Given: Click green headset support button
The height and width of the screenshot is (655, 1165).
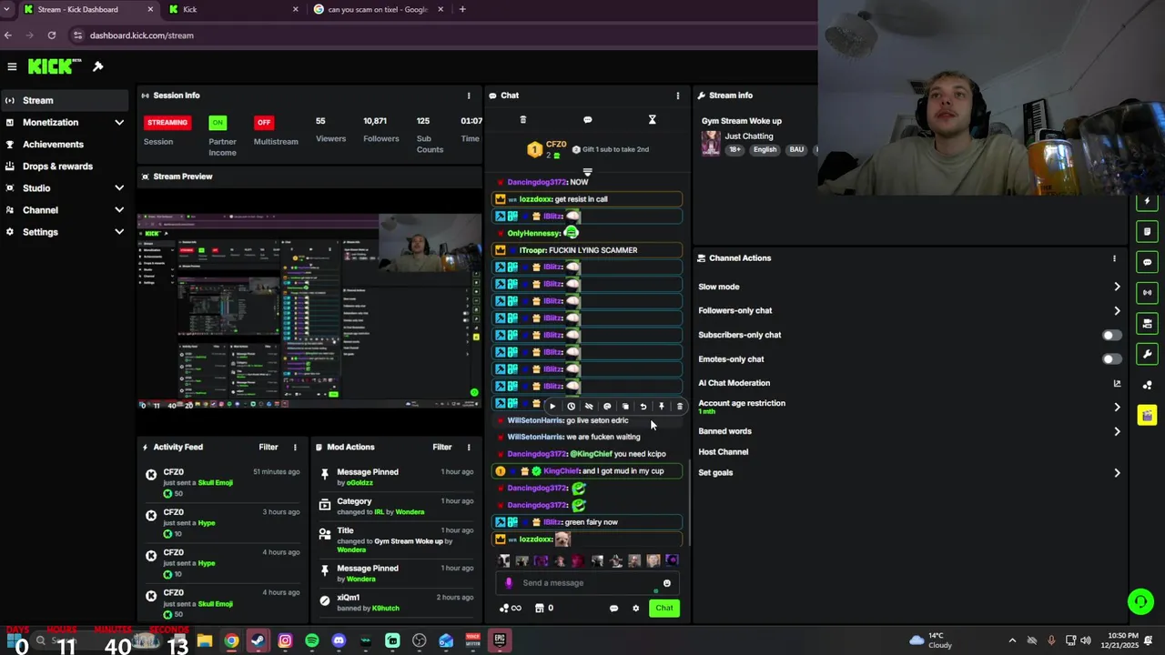Looking at the screenshot, I should click(x=1140, y=601).
